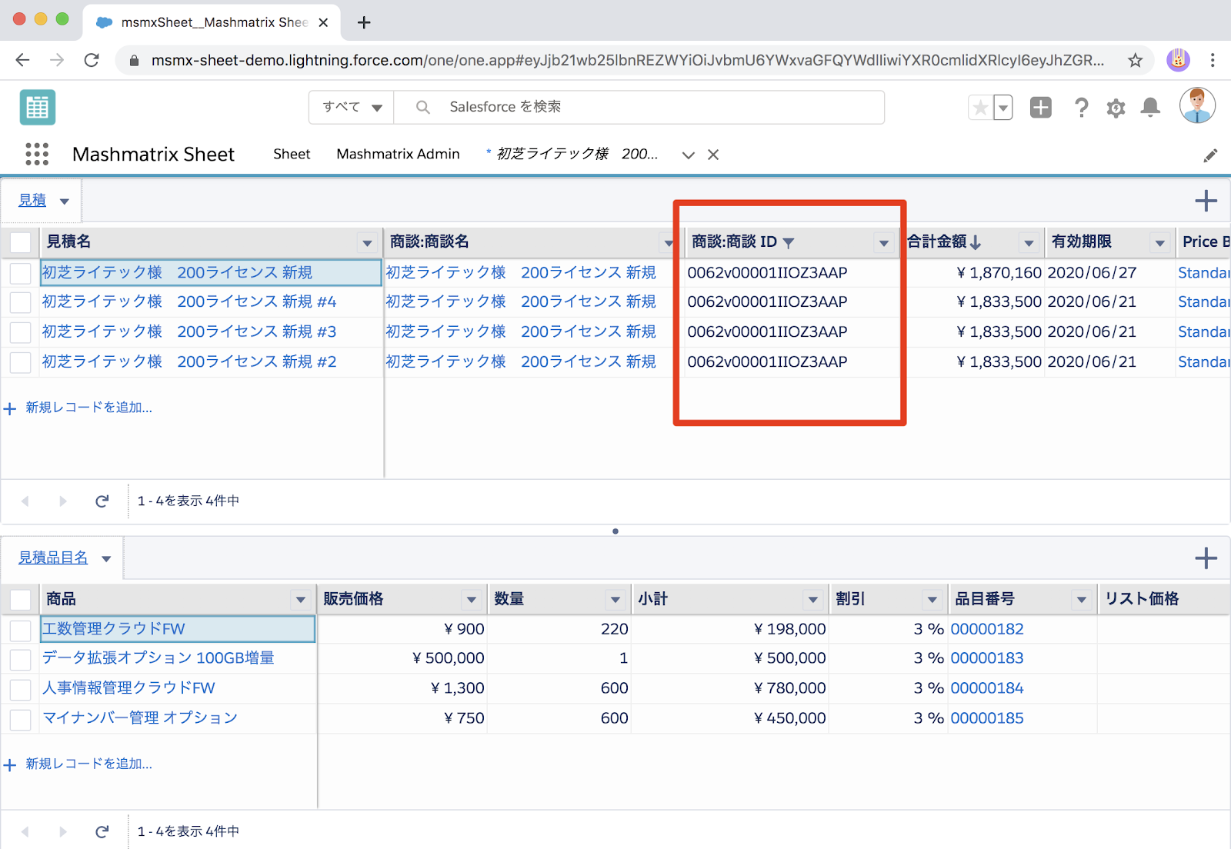The height and width of the screenshot is (849, 1231).
Task: Add a new sheet in the 見積 pane
Action: point(1206,201)
